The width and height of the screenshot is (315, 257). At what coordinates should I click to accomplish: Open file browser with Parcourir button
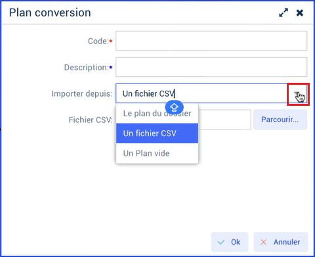(x=280, y=120)
